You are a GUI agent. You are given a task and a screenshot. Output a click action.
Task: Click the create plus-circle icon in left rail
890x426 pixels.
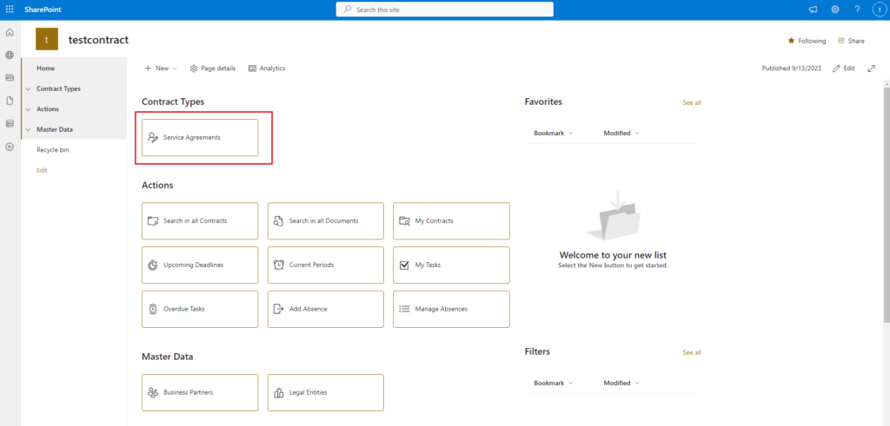coord(10,146)
